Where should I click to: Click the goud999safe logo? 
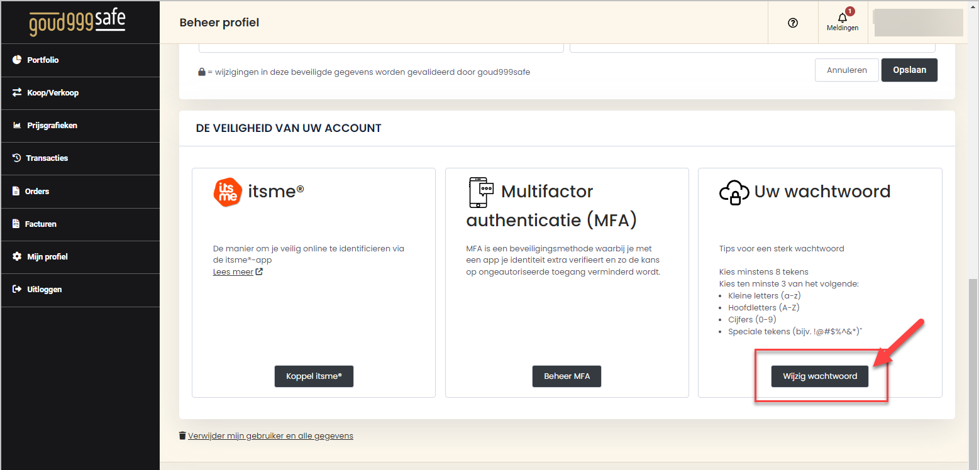77,21
